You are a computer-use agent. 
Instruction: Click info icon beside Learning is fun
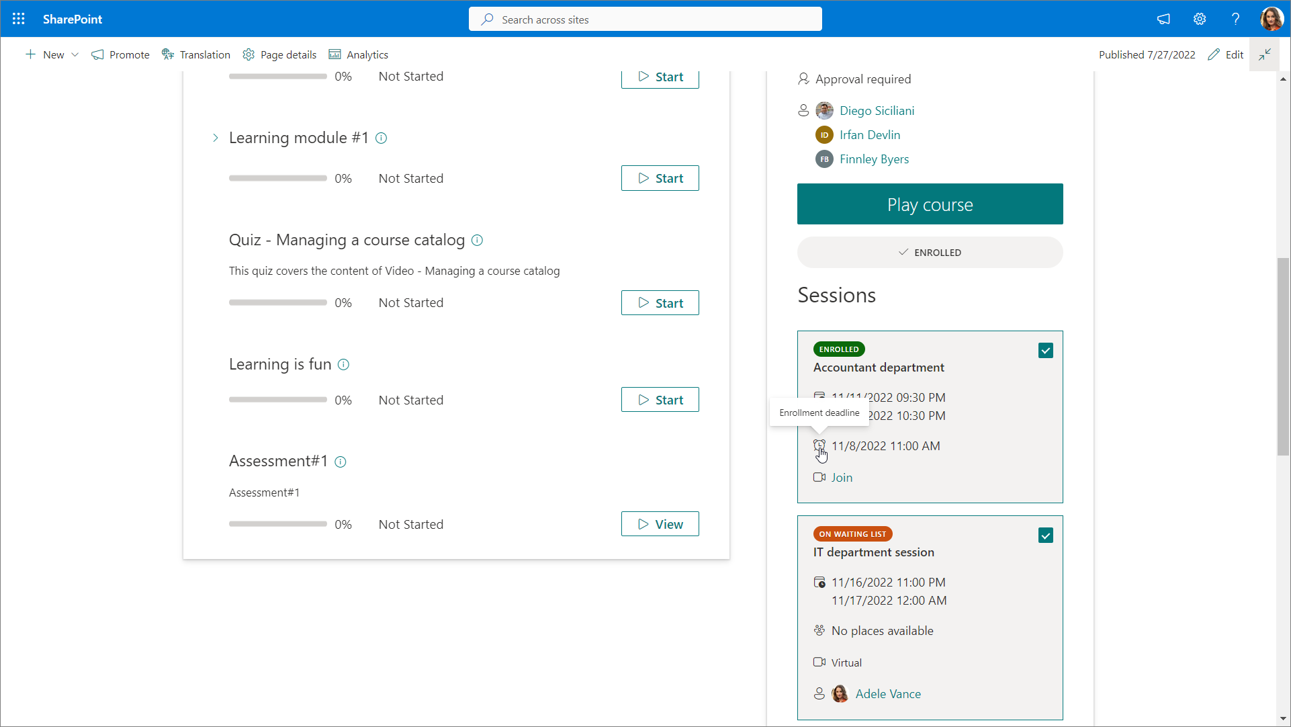pos(343,365)
